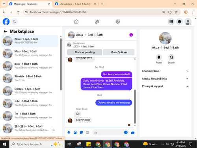
Task: Open Chrome's three-dot menu
Action: click(x=193, y=12)
